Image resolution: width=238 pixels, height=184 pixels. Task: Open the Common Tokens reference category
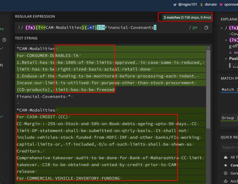coord(231,165)
